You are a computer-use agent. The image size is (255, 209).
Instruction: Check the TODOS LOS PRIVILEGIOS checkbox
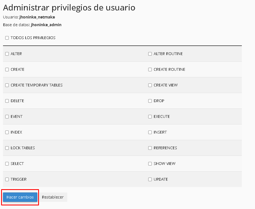pyautogui.click(x=7, y=38)
